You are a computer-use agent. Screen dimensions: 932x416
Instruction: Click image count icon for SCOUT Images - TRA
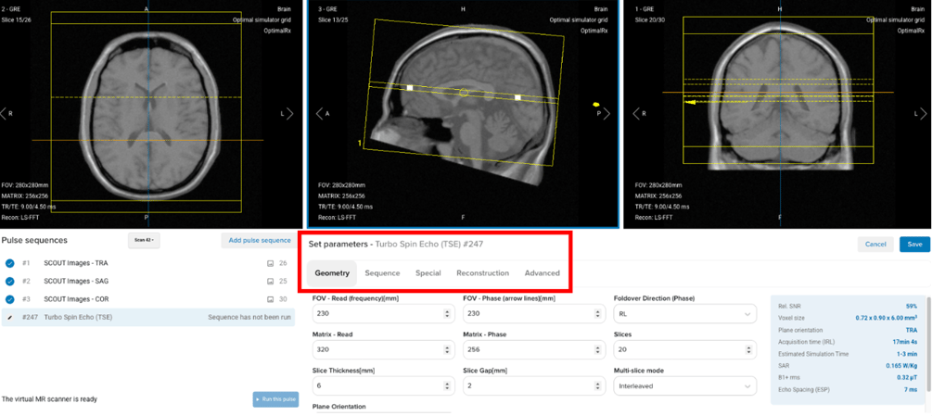coord(271,264)
